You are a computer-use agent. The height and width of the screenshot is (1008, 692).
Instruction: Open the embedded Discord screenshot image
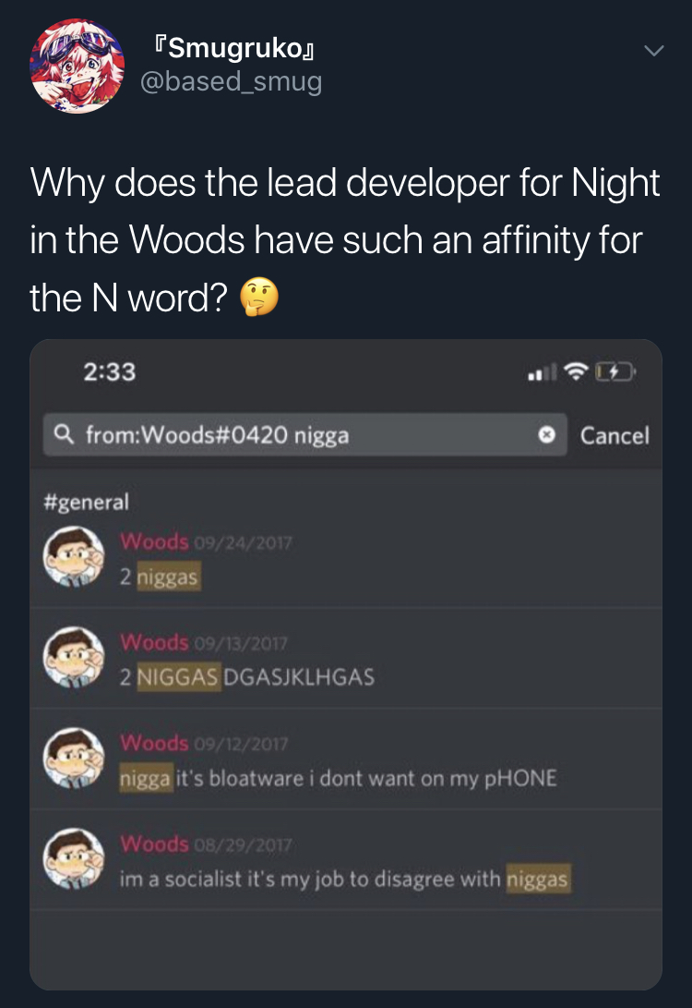pyautogui.click(x=346, y=664)
